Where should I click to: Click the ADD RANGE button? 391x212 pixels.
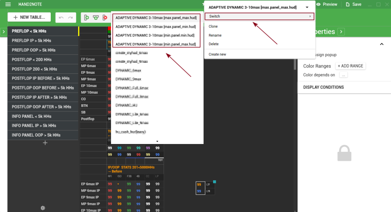[350, 66]
